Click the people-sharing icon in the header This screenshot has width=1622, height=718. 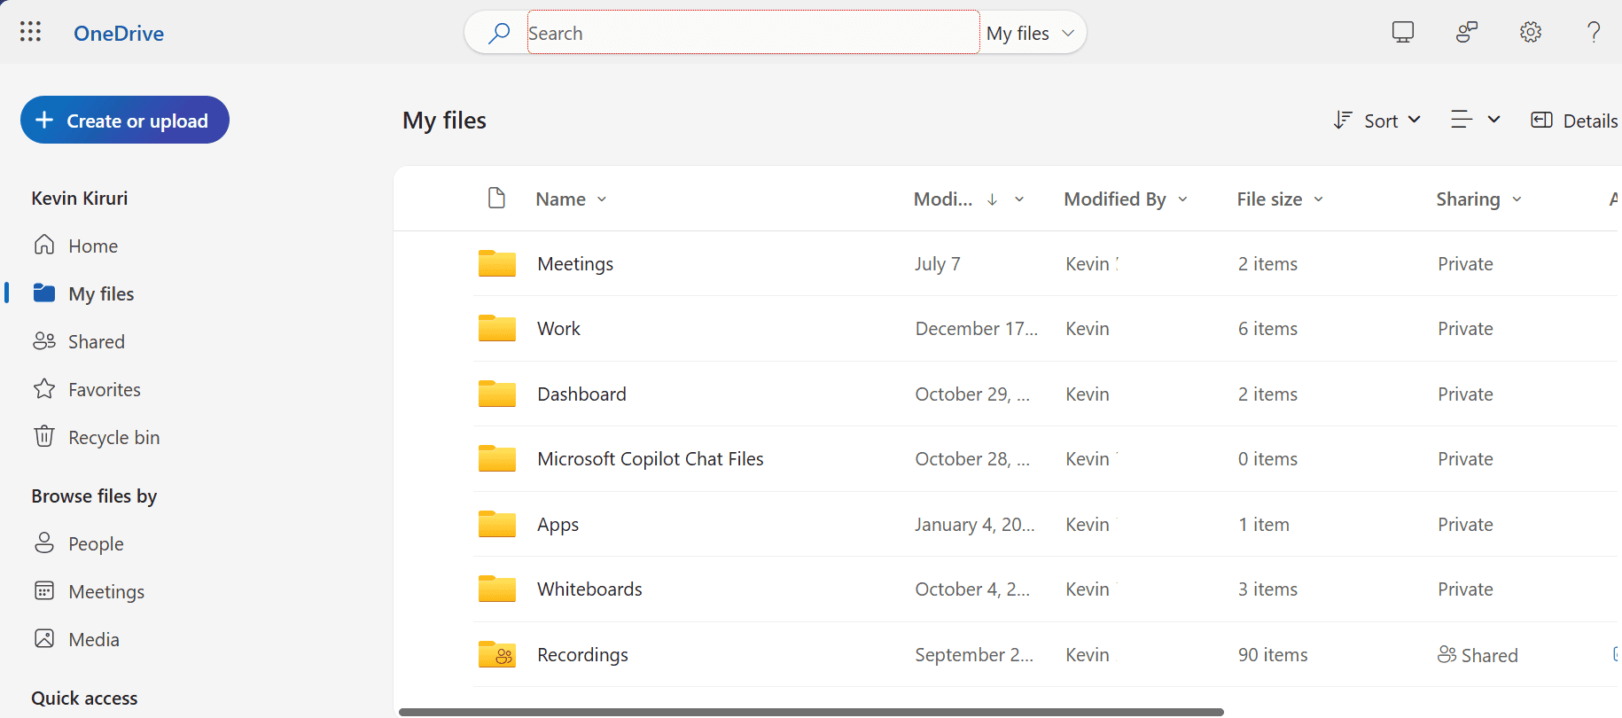coord(1467,33)
